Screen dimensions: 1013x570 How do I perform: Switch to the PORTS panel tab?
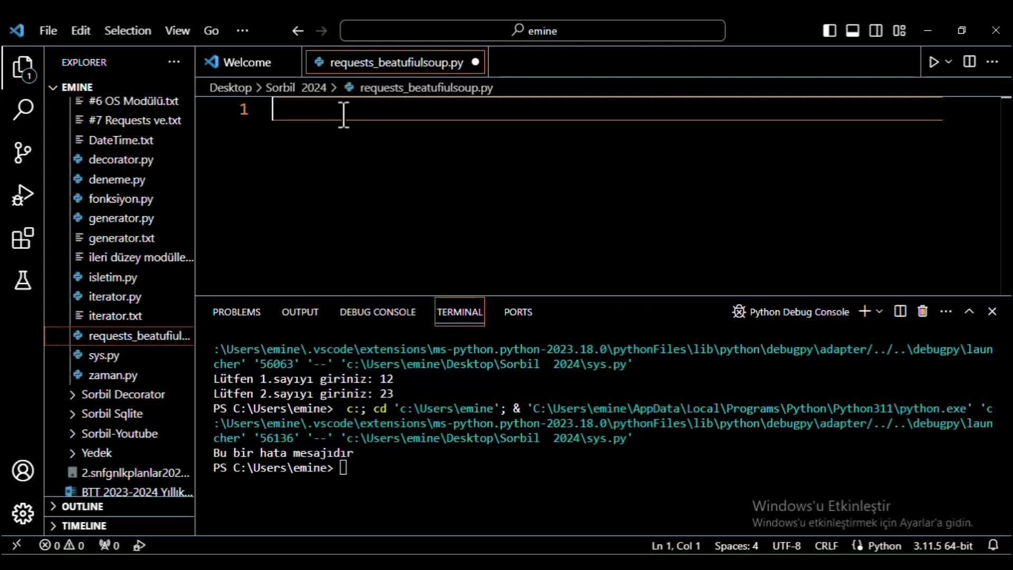518,312
